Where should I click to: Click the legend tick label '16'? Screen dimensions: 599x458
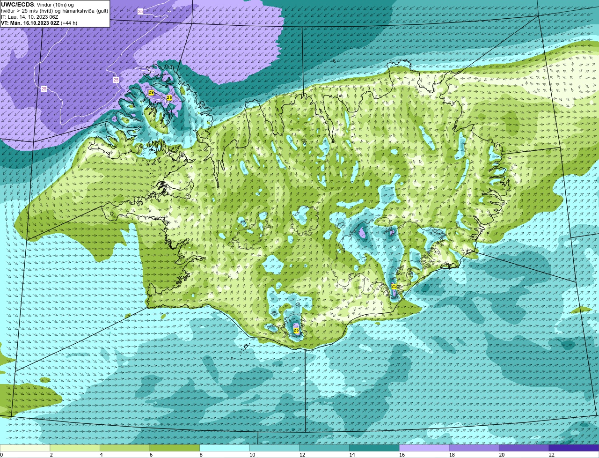click(x=402, y=454)
